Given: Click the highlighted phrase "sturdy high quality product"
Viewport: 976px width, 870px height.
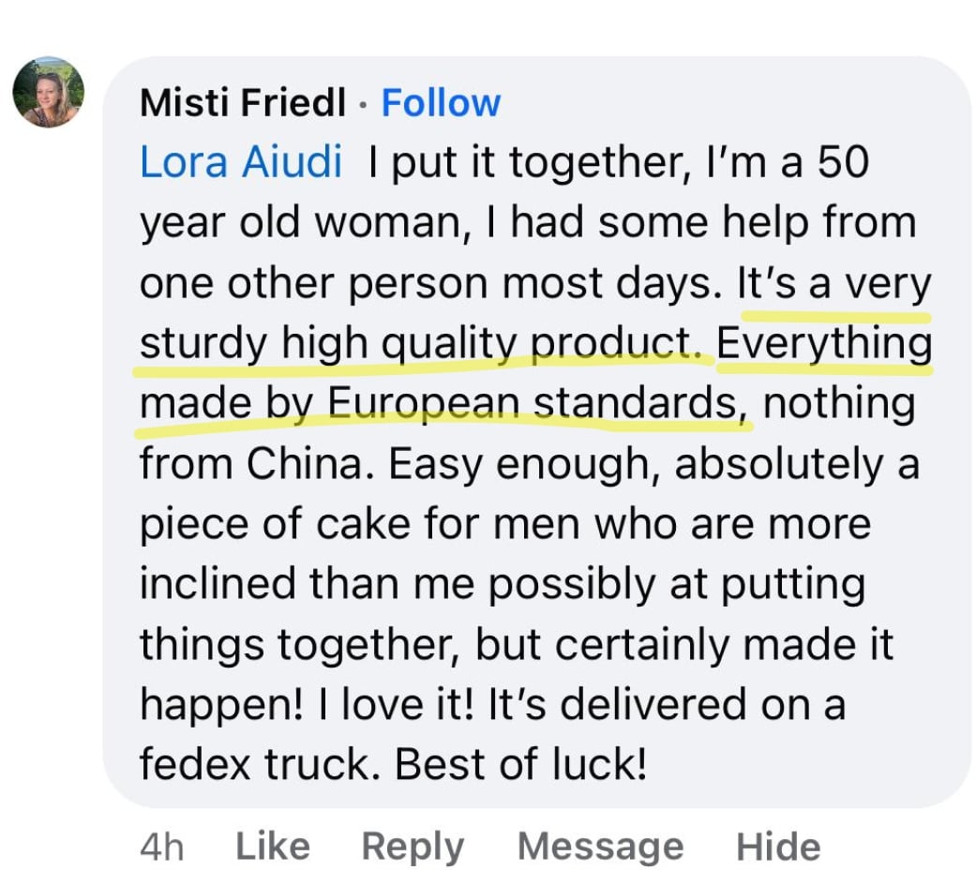Looking at the screenshot, I should click(x=419, y=344).
